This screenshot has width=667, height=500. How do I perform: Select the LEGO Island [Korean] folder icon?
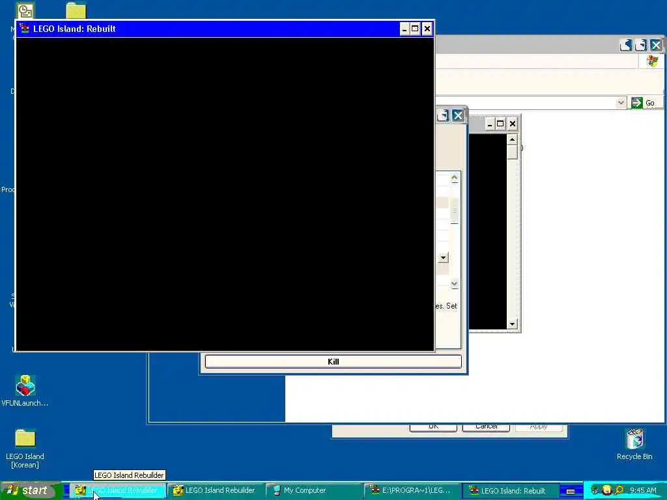tap(25, 438)
